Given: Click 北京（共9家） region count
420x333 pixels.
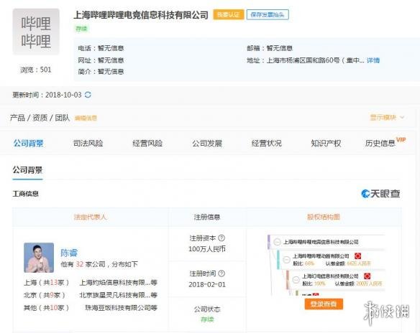Looking at the screenshot, I should 45,295.
